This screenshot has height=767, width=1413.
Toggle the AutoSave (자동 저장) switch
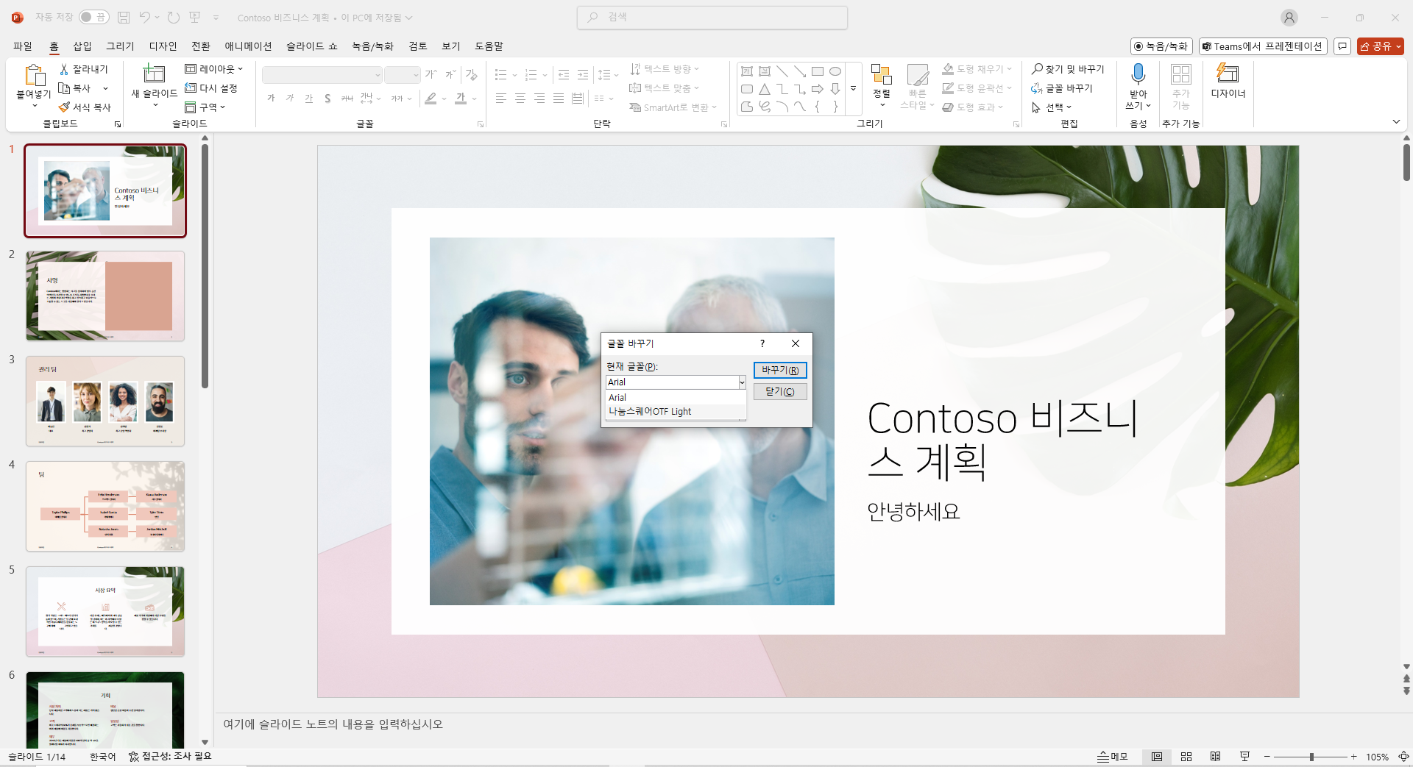click(93, 17)
